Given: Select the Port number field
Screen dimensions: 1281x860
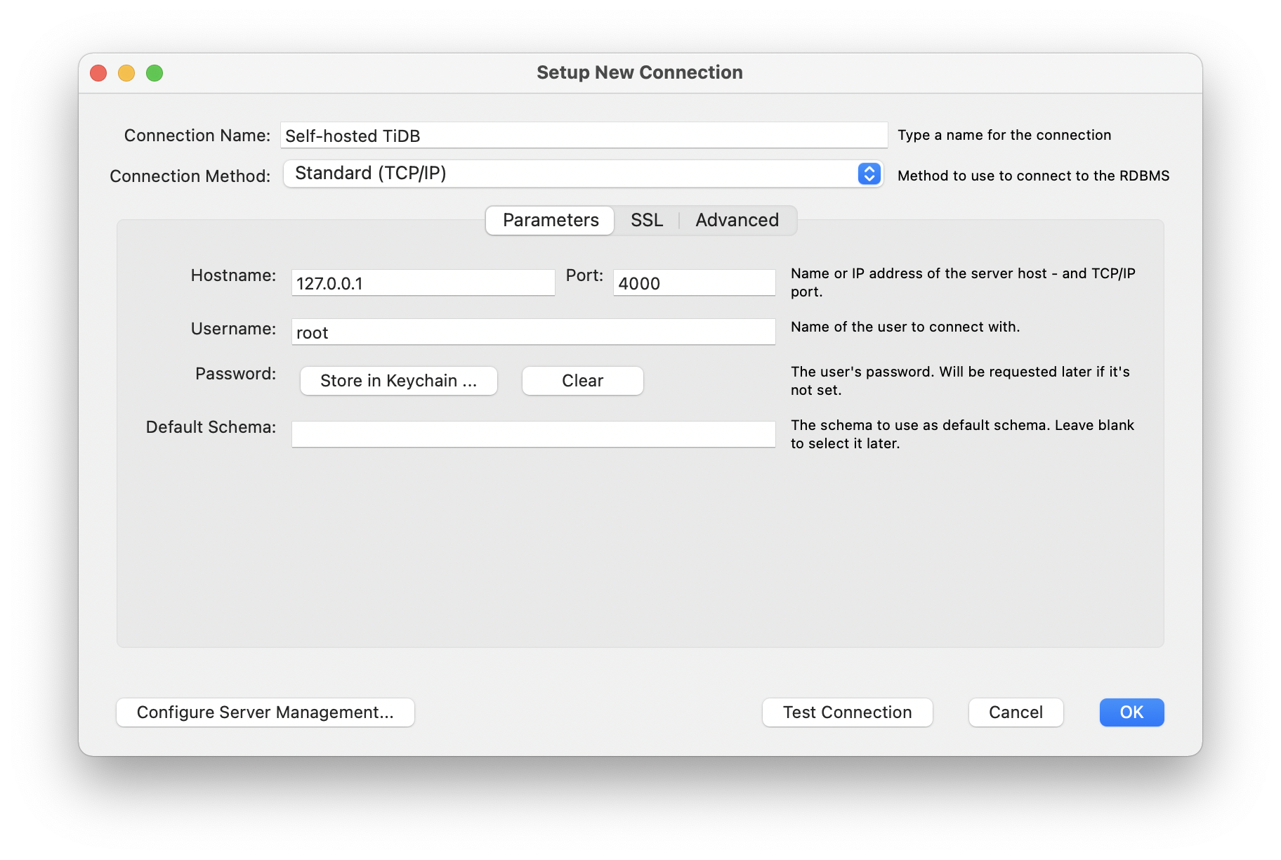Looking at the screenshot, I should [693, 282].
